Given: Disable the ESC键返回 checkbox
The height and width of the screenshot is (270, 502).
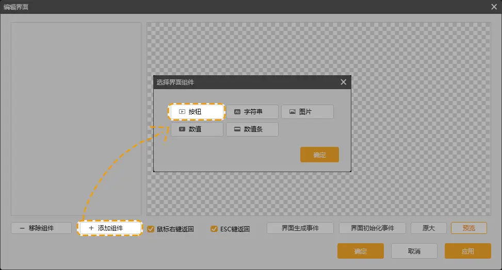Looking at the screenshot, I should (x=214, y=229).
